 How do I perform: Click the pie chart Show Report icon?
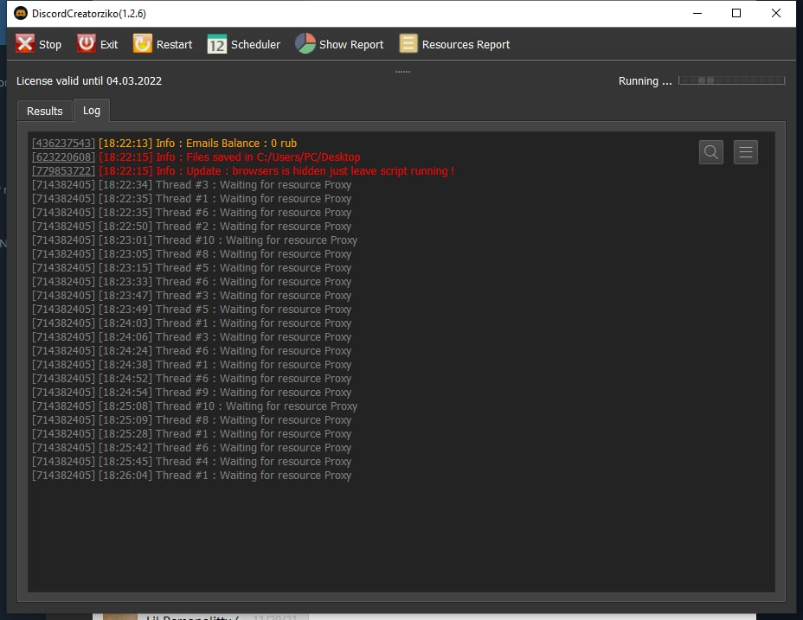[x=305, y=43]
